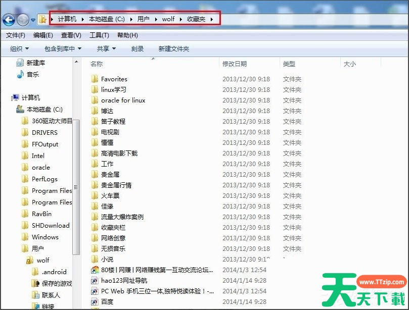Click the 80楼 网赚 shortcut icon
The height and width of the screenshot is (310, 409).
[x=95, y=270]
